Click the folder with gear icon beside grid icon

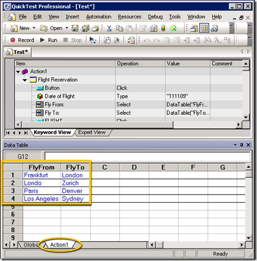[194, 28]
